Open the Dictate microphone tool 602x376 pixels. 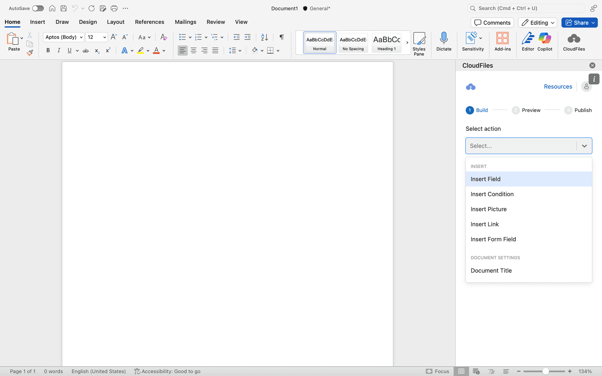tap(444, 42)
